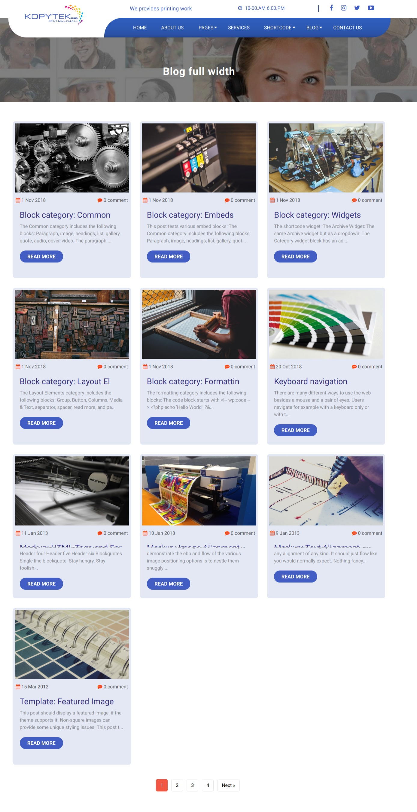This screenshot has height=812, width=417.
Task: Open the YouTube social icon
Action: 371,8
